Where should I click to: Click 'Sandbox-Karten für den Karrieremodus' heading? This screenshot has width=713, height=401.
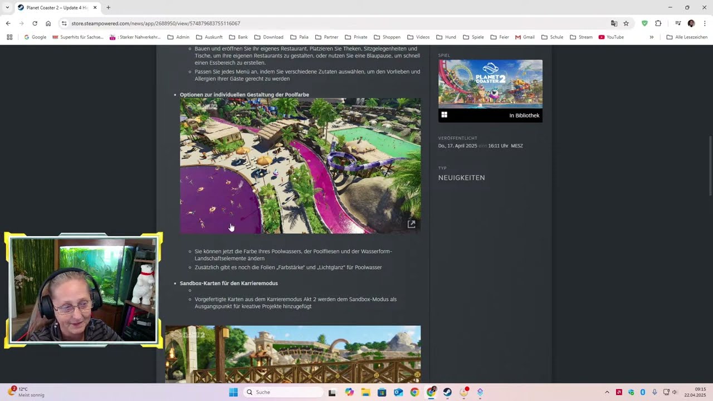[x=229, y=283]
